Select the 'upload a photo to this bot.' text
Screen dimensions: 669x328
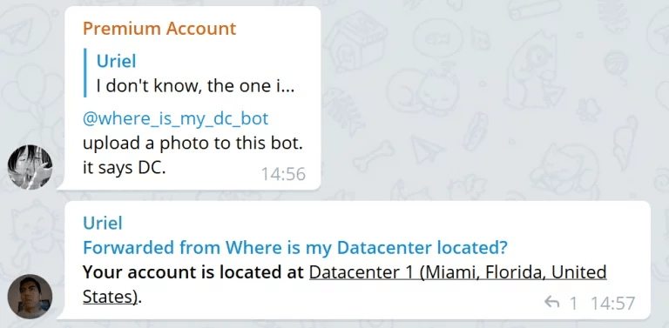(193, 144)
